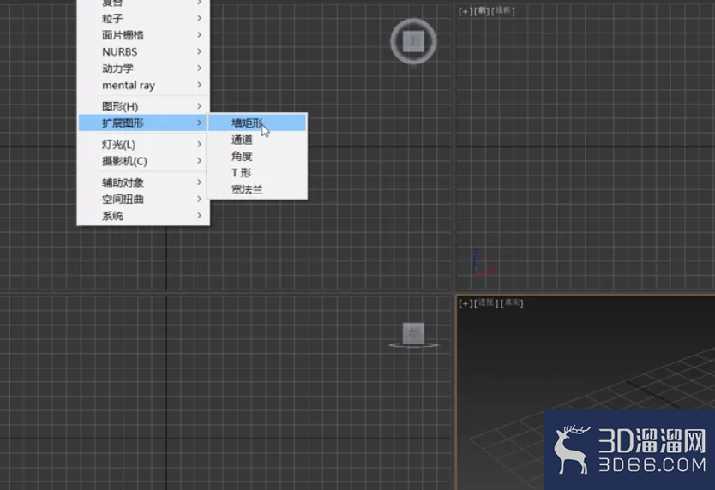Open the 辅助对象 submenu
Viewport: 715px width, 490px height.
tap(144, 182)
